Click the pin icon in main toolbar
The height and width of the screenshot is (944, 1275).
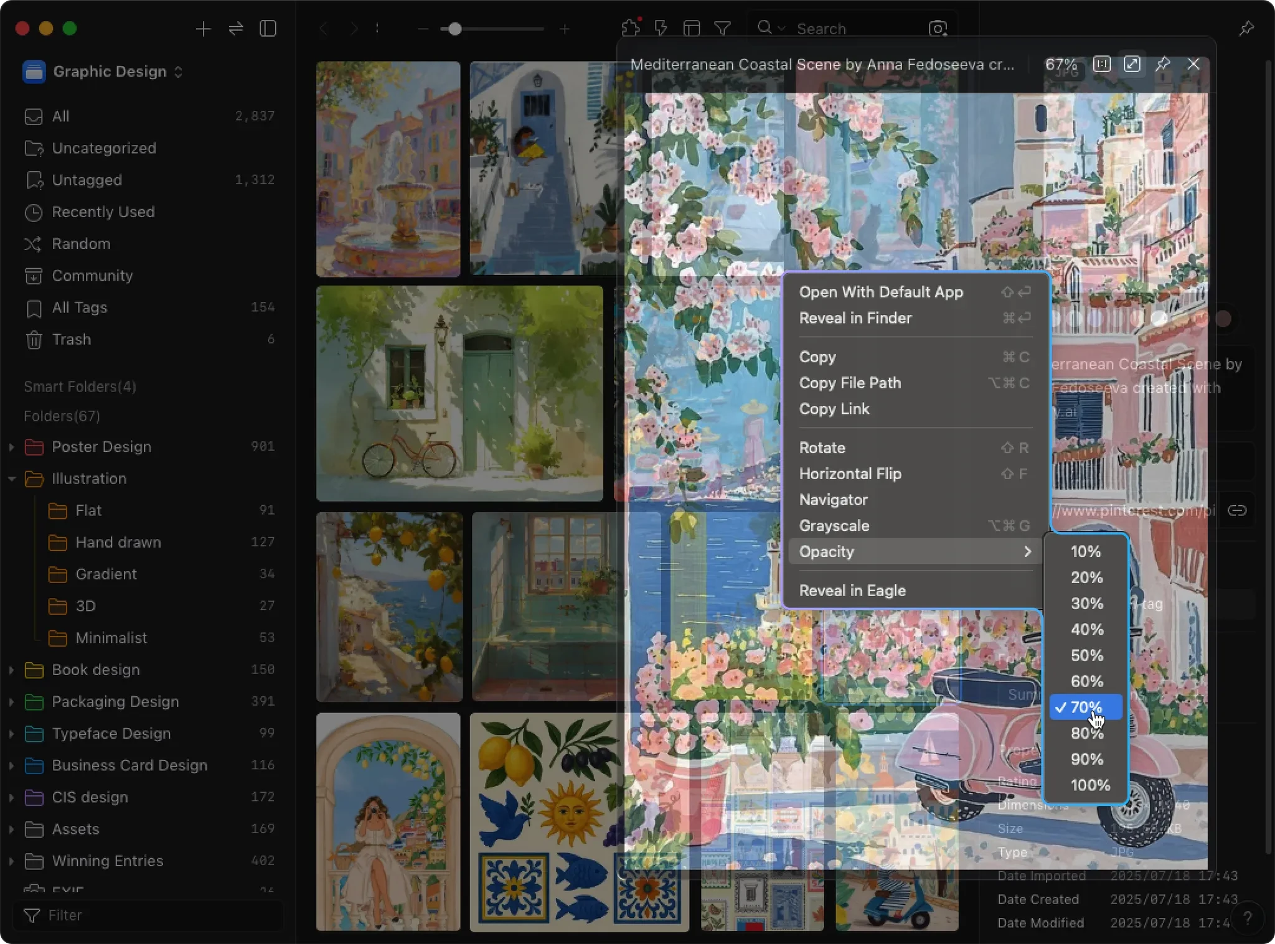(1246, 29)
